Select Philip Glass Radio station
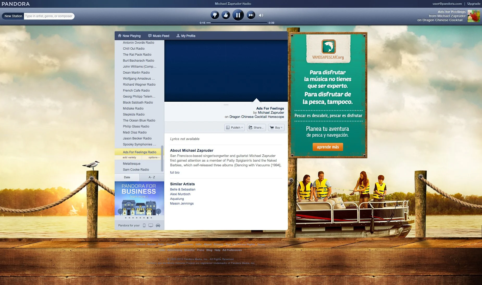The width and height of the screenshot is (482, 285). click(x=136, y=126)
